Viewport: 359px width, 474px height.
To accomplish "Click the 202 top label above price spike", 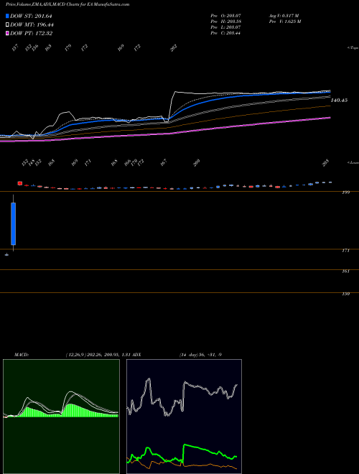I will pyautogui.click(x=174, y=48).
